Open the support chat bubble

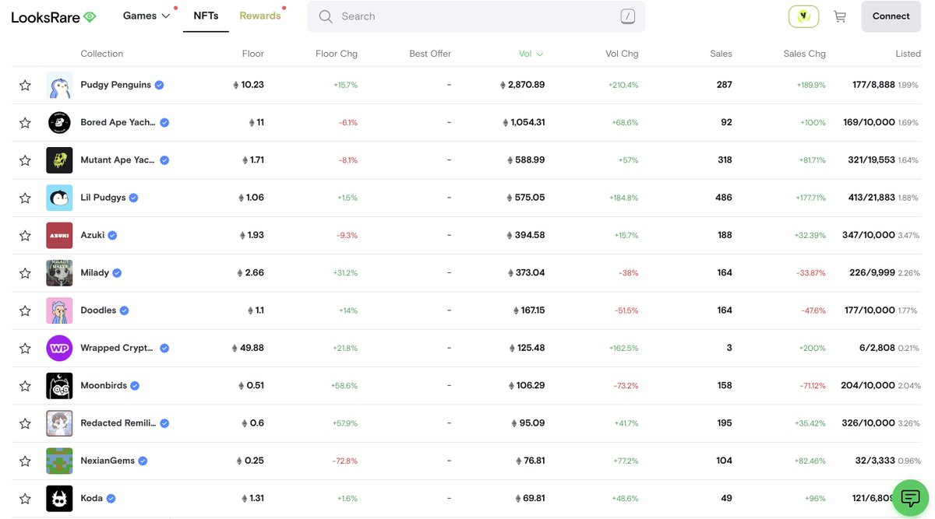click(910, 498)
